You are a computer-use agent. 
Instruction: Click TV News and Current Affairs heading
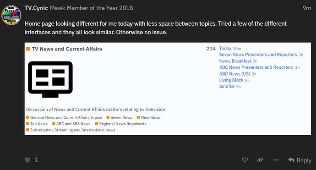pyautogui.click(x=67, y=49)
